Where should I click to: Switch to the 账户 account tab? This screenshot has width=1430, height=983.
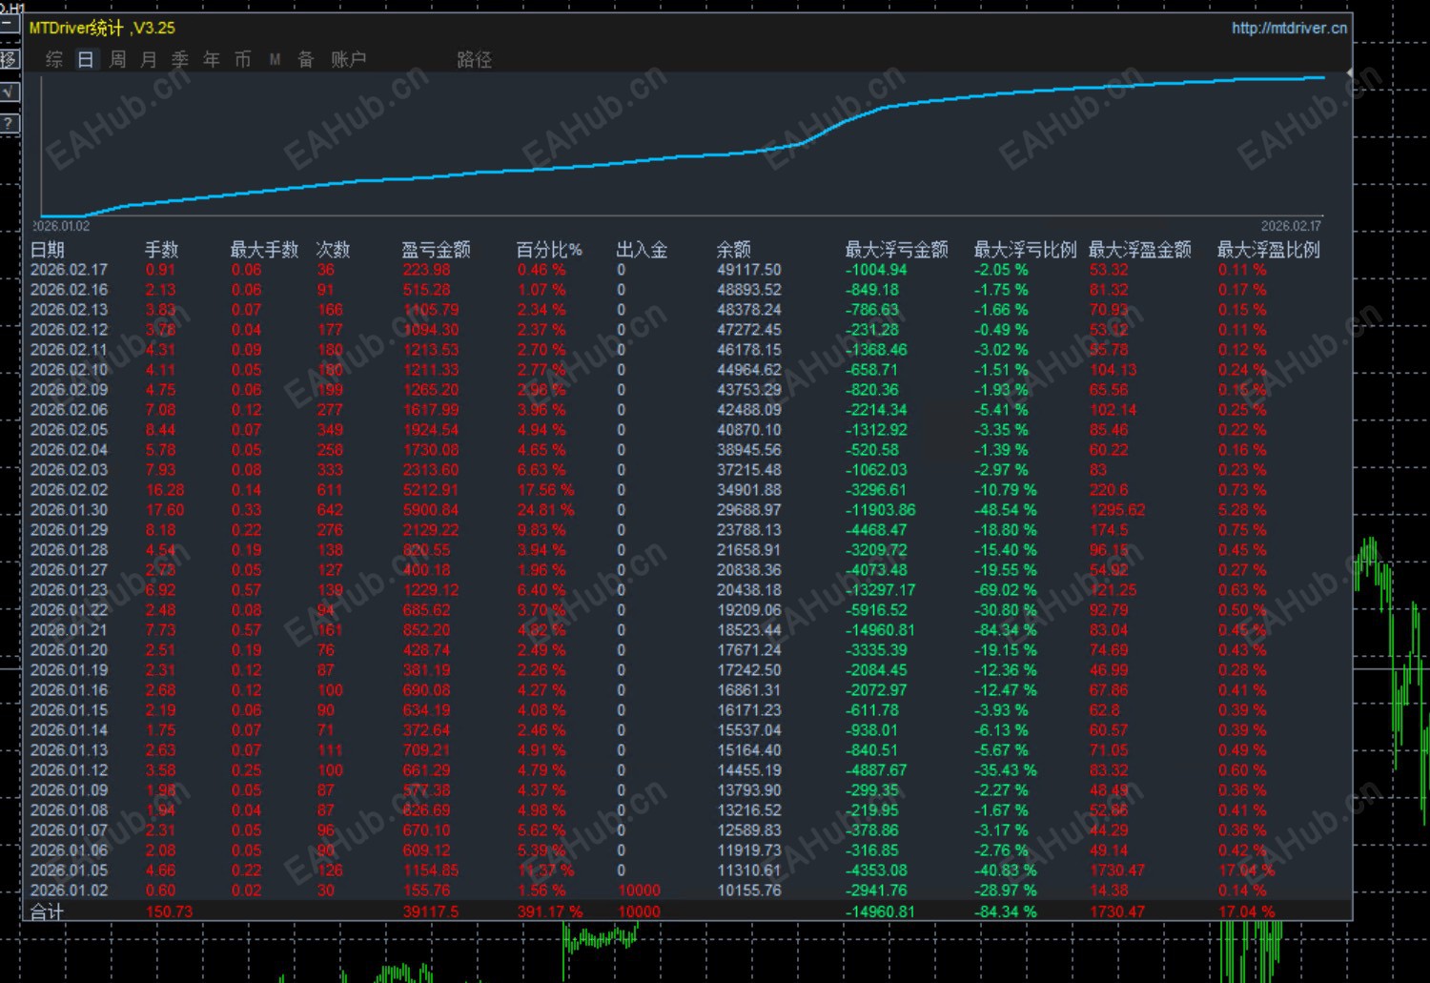pyautogui.click(x=348, y=59)
